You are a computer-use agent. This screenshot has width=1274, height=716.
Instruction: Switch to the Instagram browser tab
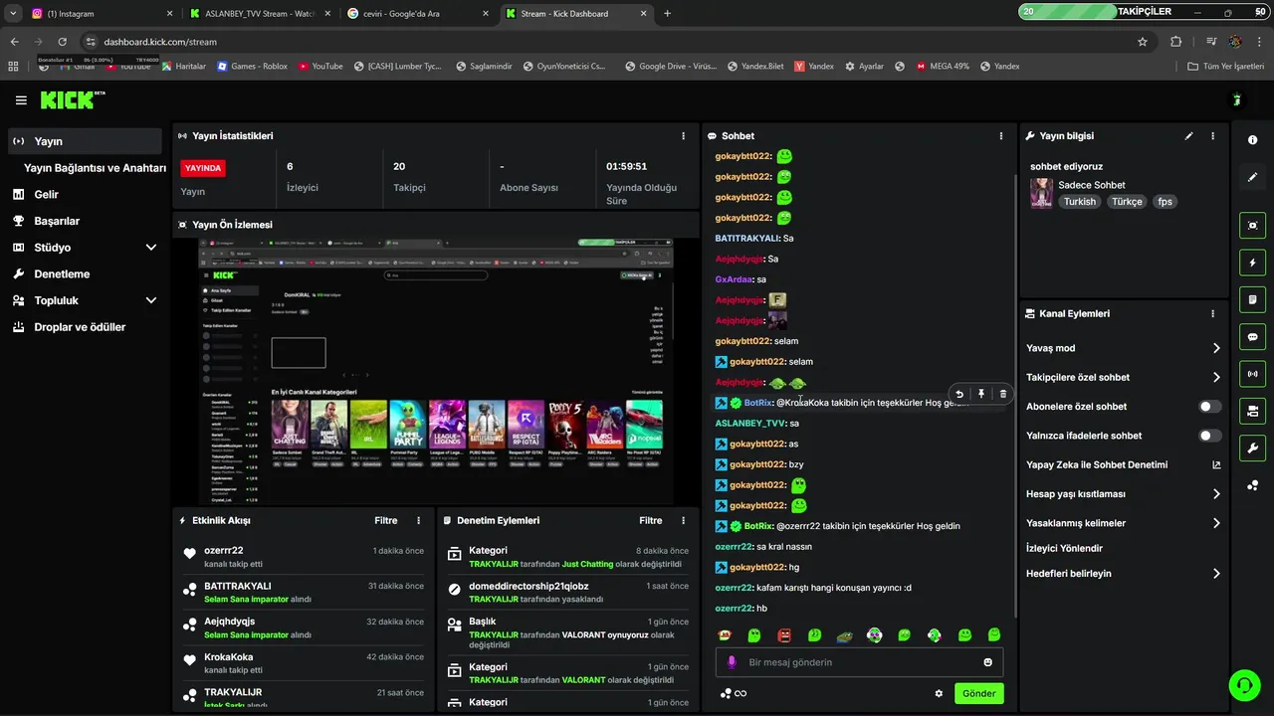pyautogui.click(x=102, y=13)
